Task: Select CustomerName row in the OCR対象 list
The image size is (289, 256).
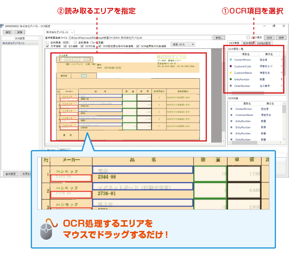Action: tap(255, 115)
